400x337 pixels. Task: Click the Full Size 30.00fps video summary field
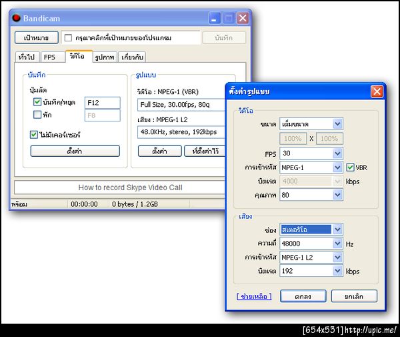[x=181, y=105]
